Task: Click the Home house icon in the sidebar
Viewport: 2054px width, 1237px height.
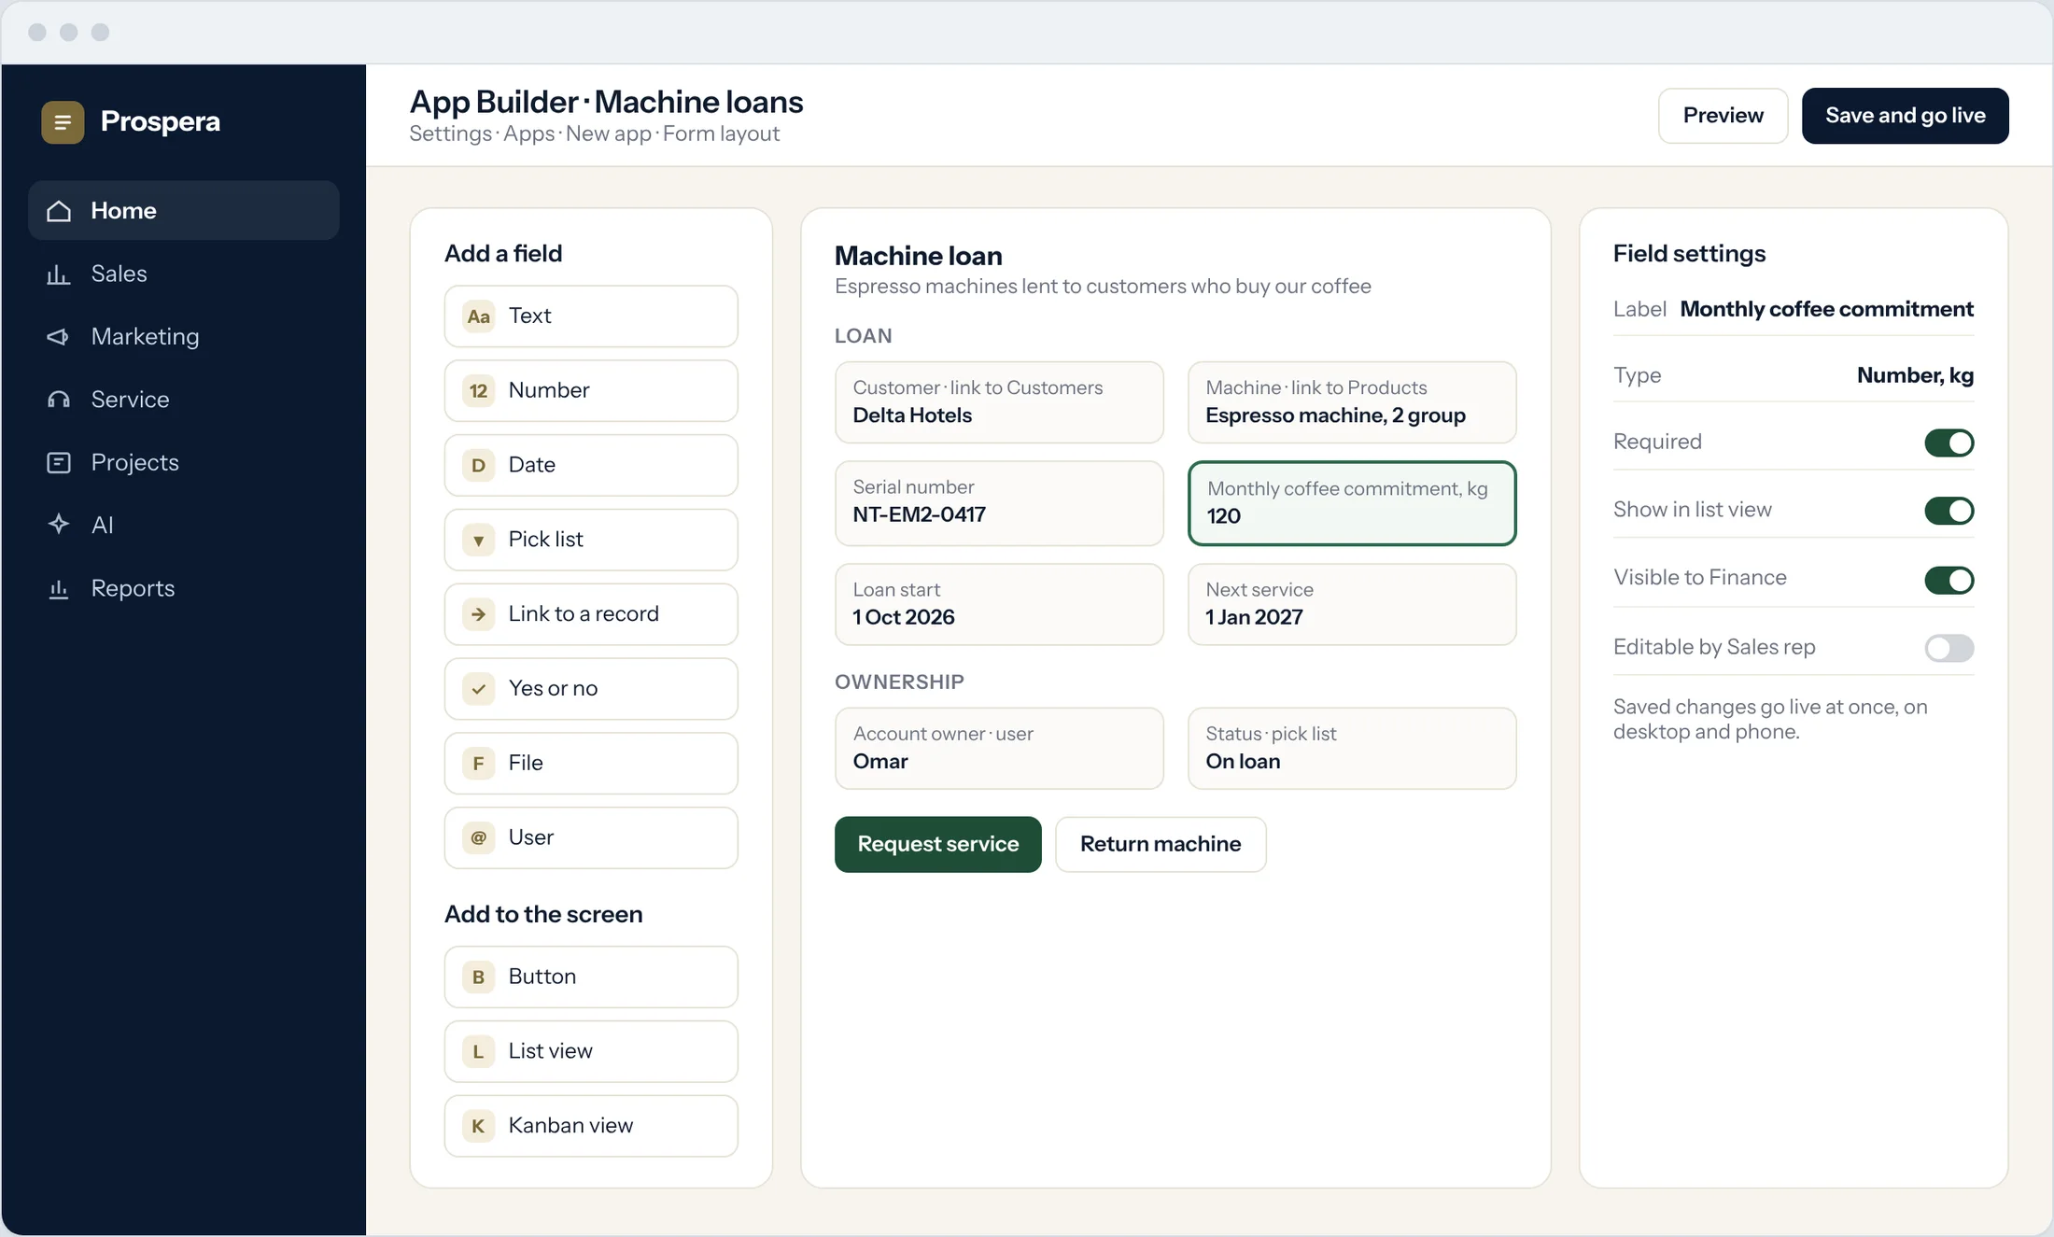Action: point(59,211)
